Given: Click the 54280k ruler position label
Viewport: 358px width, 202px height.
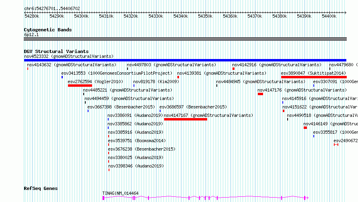Looking at the screenshot, I should click(32, 16).
